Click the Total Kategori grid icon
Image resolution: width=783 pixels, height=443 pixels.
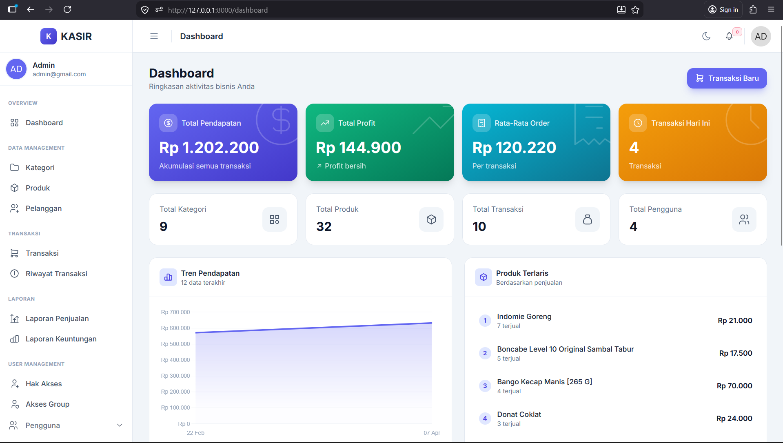click(275, 219)
